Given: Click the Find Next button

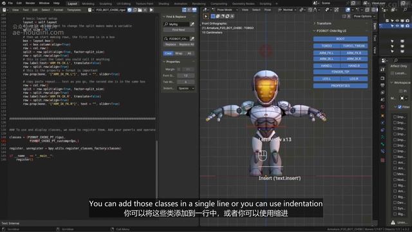Looking at the screenshot, I should [179, 30].
